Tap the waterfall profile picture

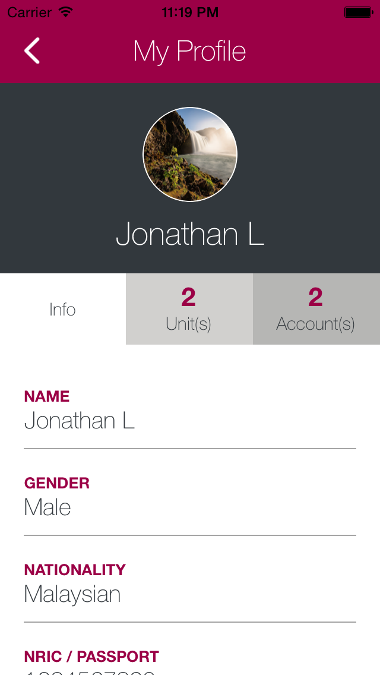tap(190, 154)
